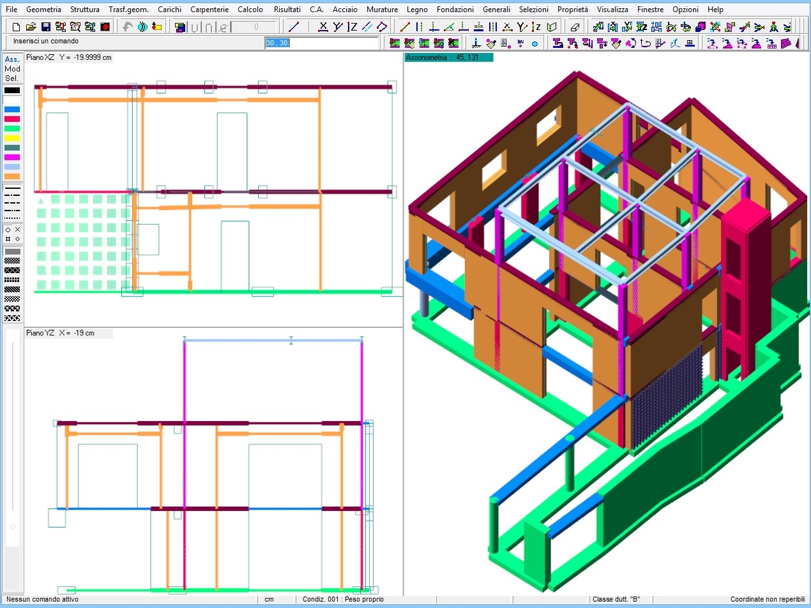Image resolution: width=811 pixels, height=608 pixels.
Task: Select the Eraser tool icon
Action: [575, 27]
